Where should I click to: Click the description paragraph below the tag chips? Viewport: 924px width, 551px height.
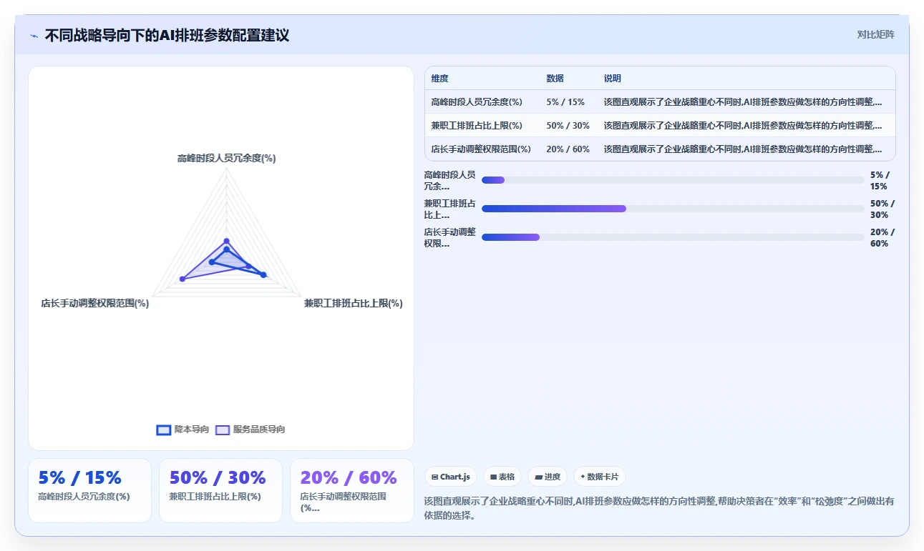pos(659,508)
